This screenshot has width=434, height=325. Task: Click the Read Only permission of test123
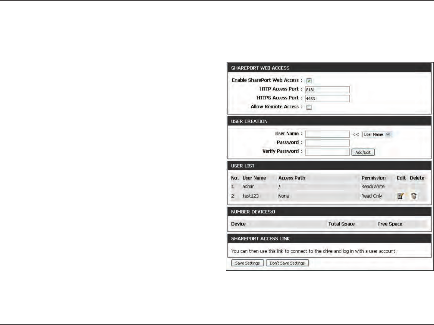[x=372, y=196]
